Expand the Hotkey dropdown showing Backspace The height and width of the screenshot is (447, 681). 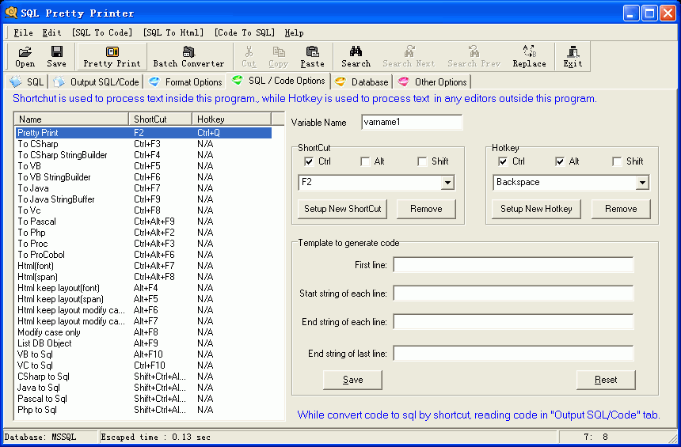coord(642,183)
